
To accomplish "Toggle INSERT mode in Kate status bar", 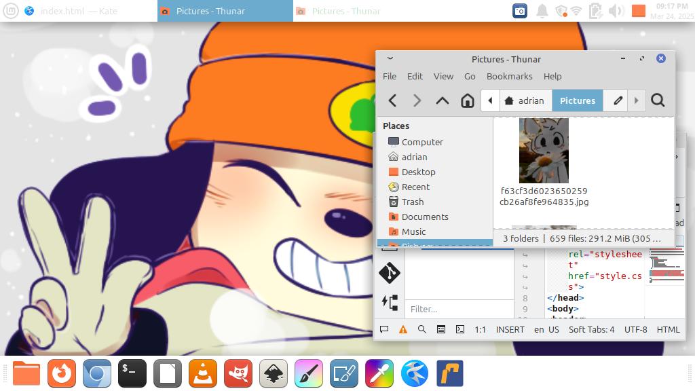I will click(510, 329).
